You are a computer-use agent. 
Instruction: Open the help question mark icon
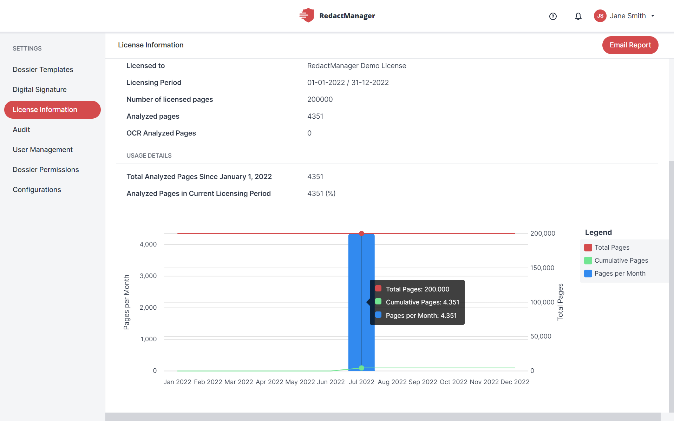553,16
